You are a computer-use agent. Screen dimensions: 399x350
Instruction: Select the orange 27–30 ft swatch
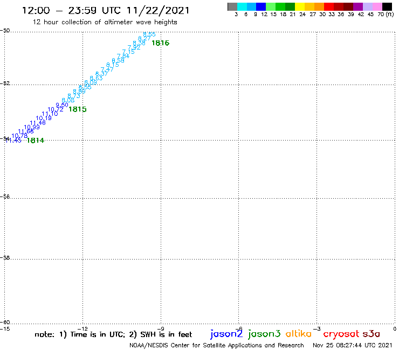[319, 6]
